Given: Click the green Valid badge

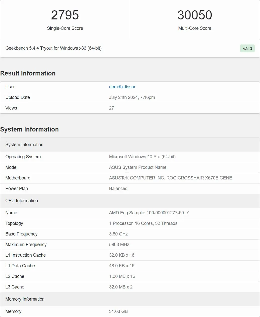Looking at the screenshot, I should tap(247, 48).
